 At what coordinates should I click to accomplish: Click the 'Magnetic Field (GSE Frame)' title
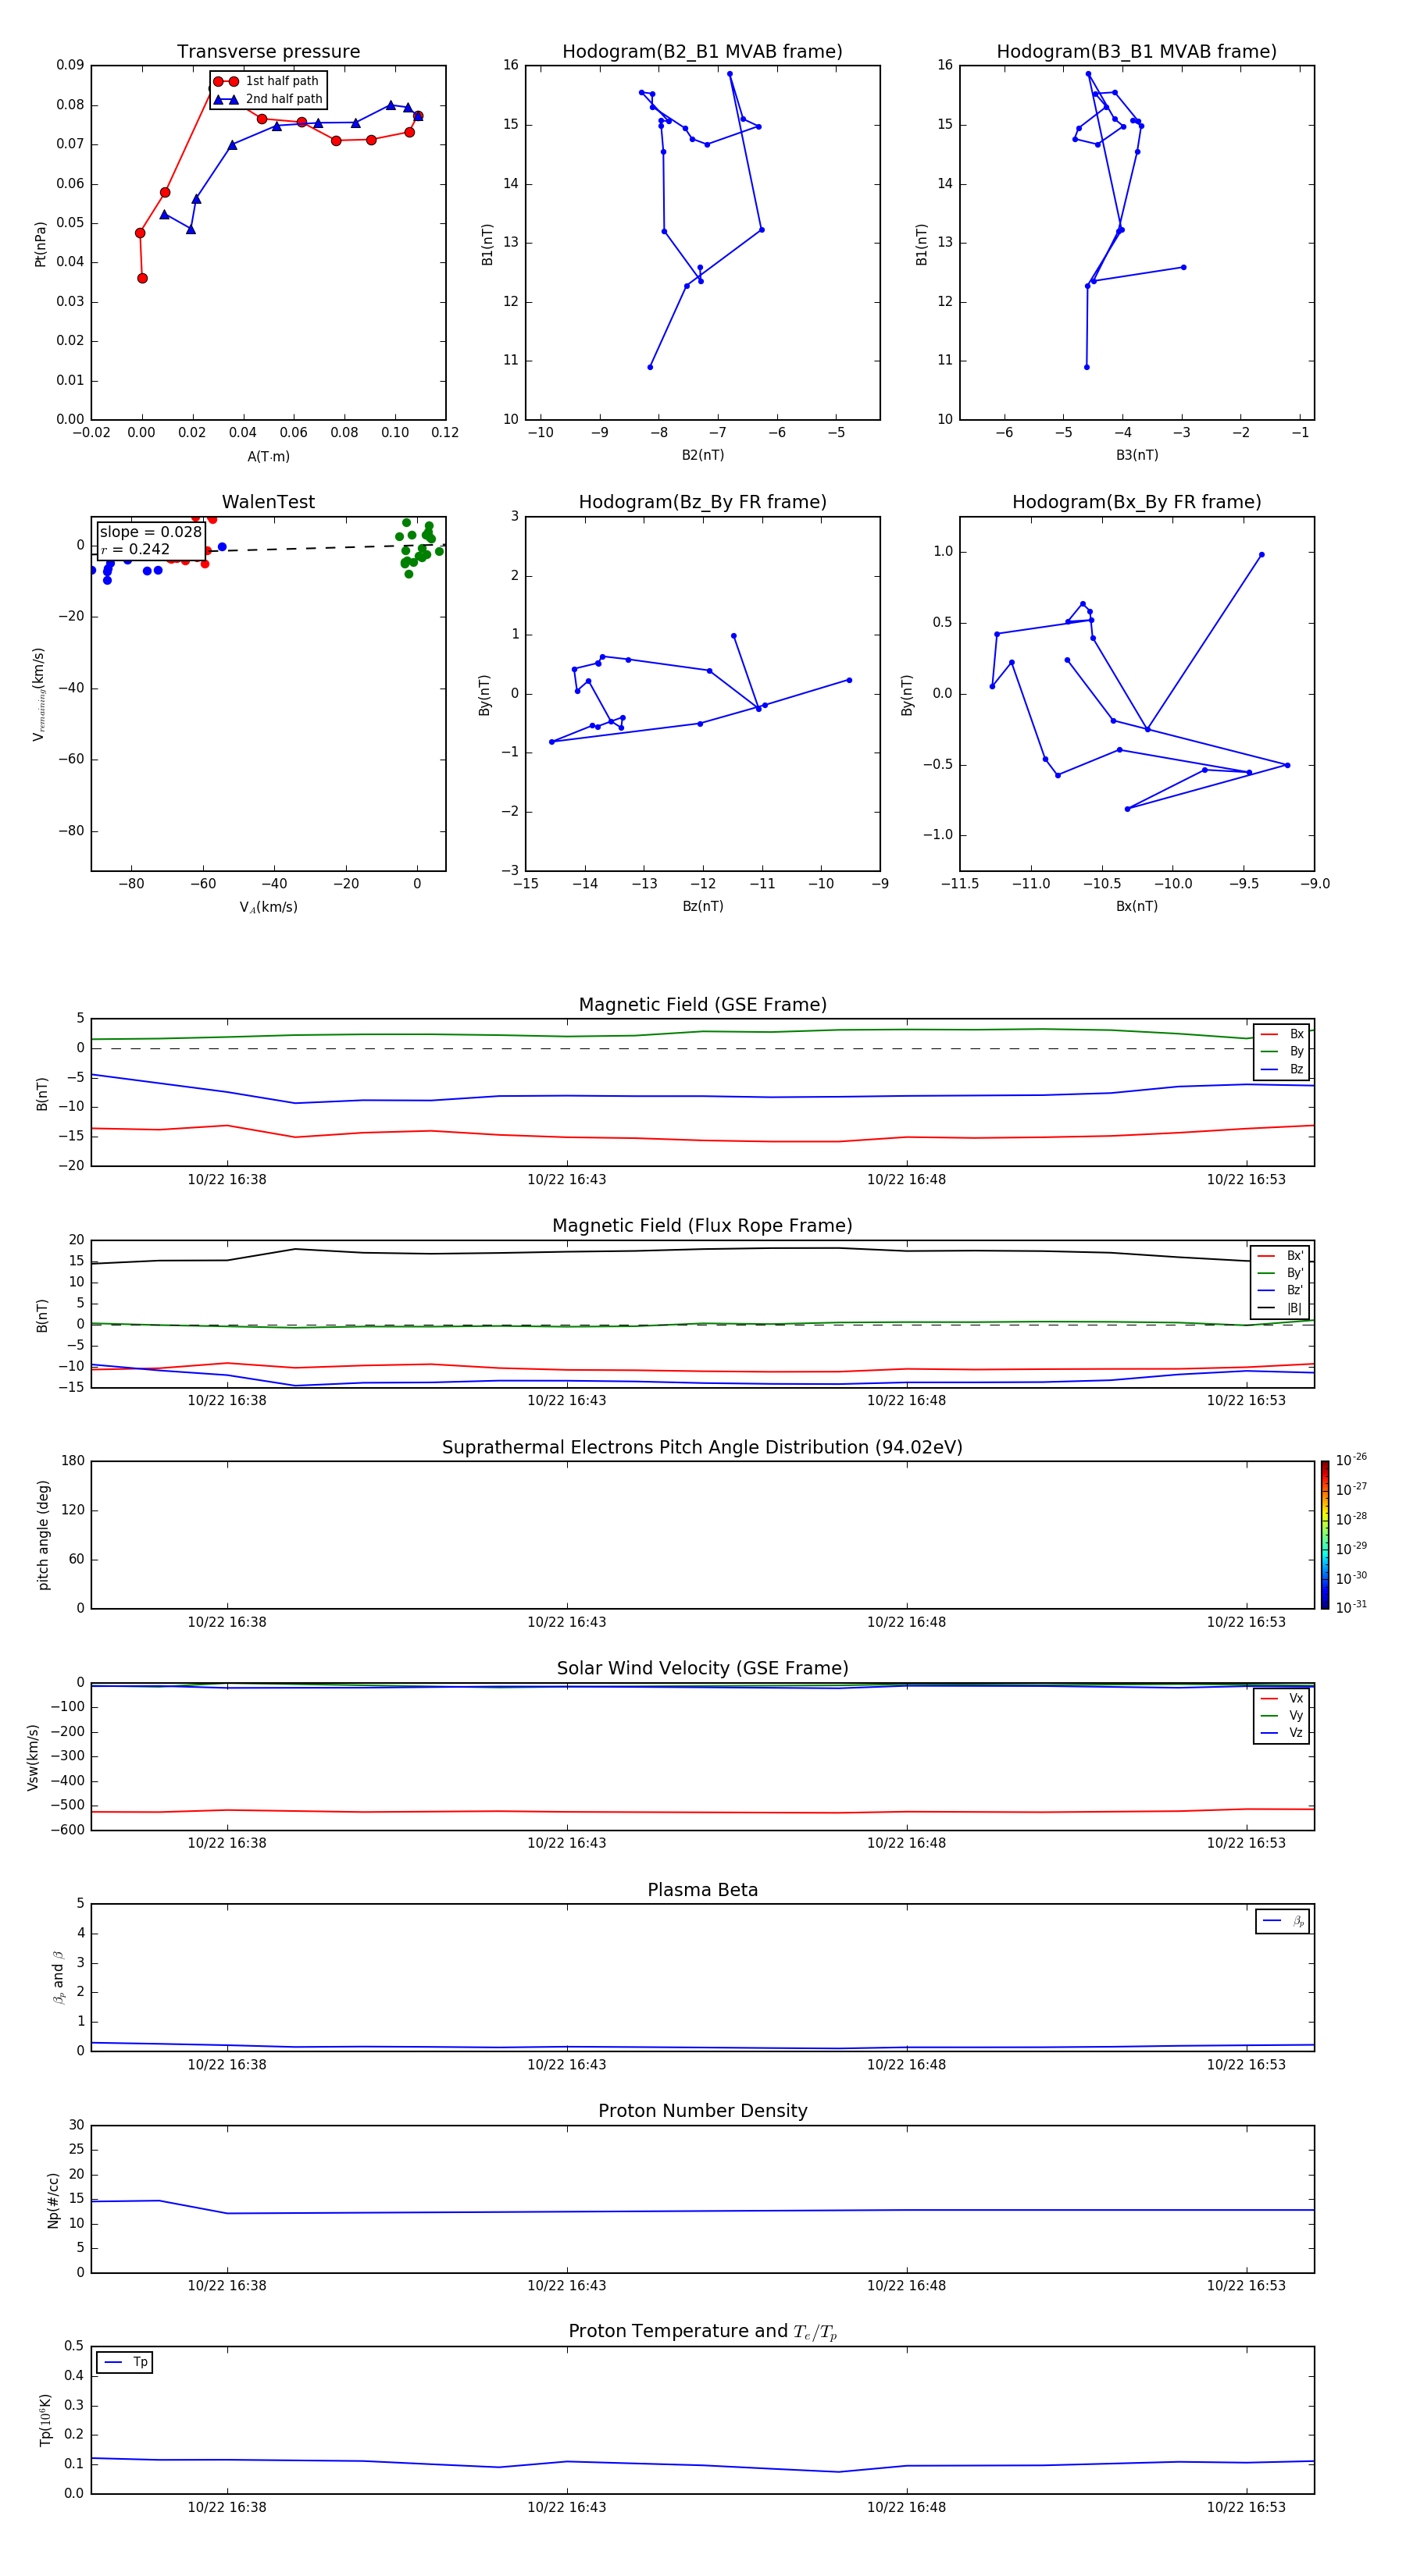coord(702,1005)
